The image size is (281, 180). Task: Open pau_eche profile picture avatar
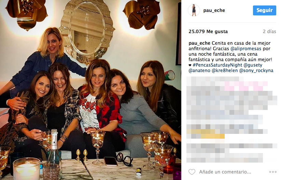click(194, 10)
